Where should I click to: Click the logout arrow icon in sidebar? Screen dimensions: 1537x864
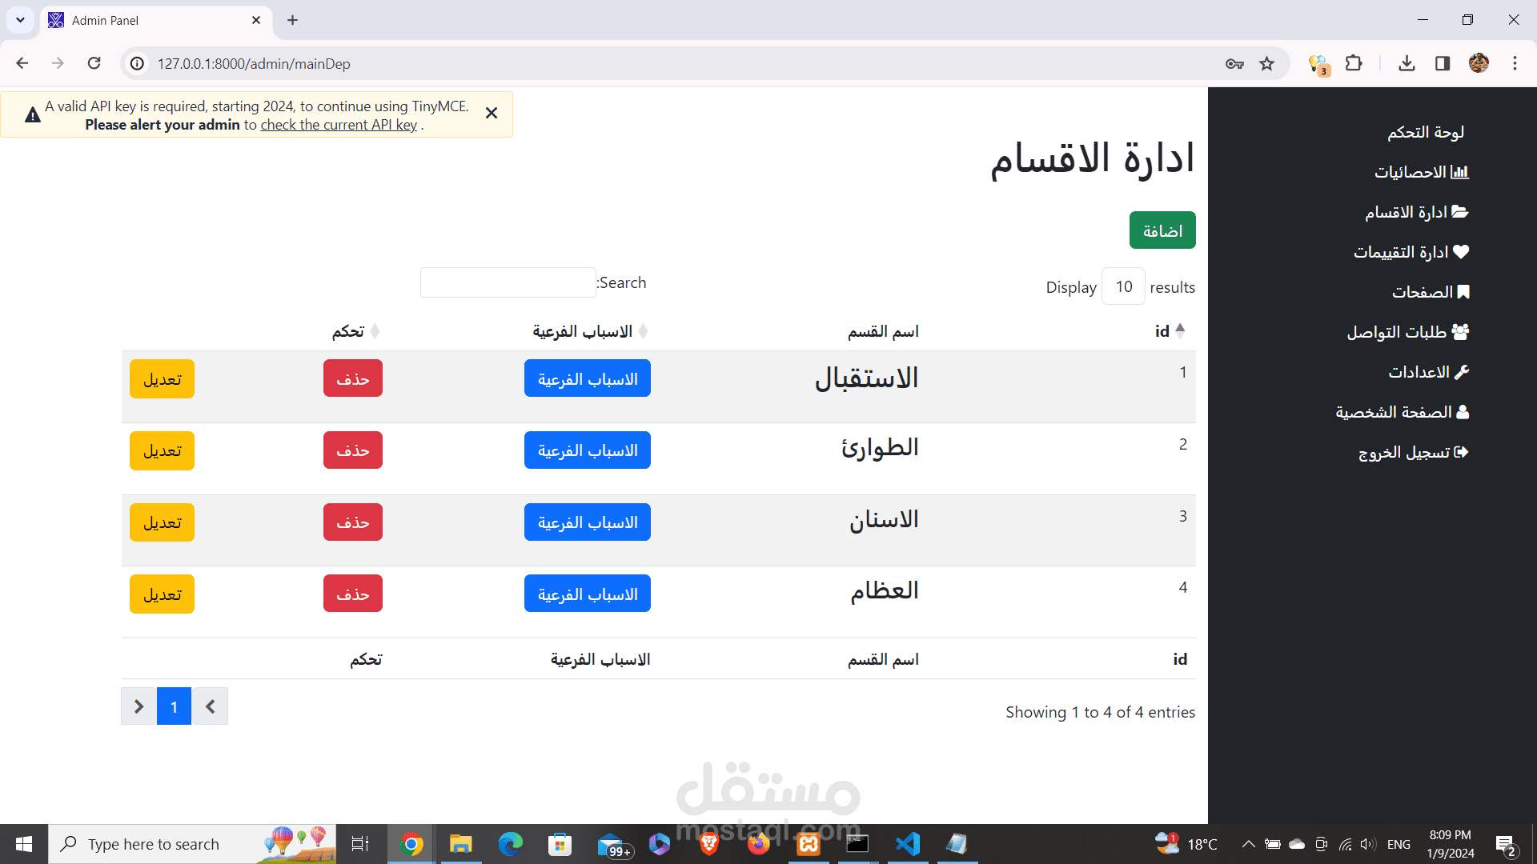point(1461,452)
